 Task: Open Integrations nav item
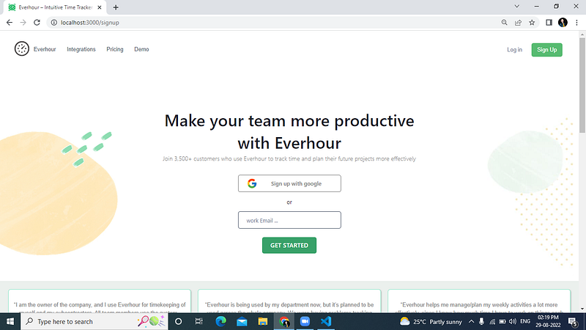81,49
